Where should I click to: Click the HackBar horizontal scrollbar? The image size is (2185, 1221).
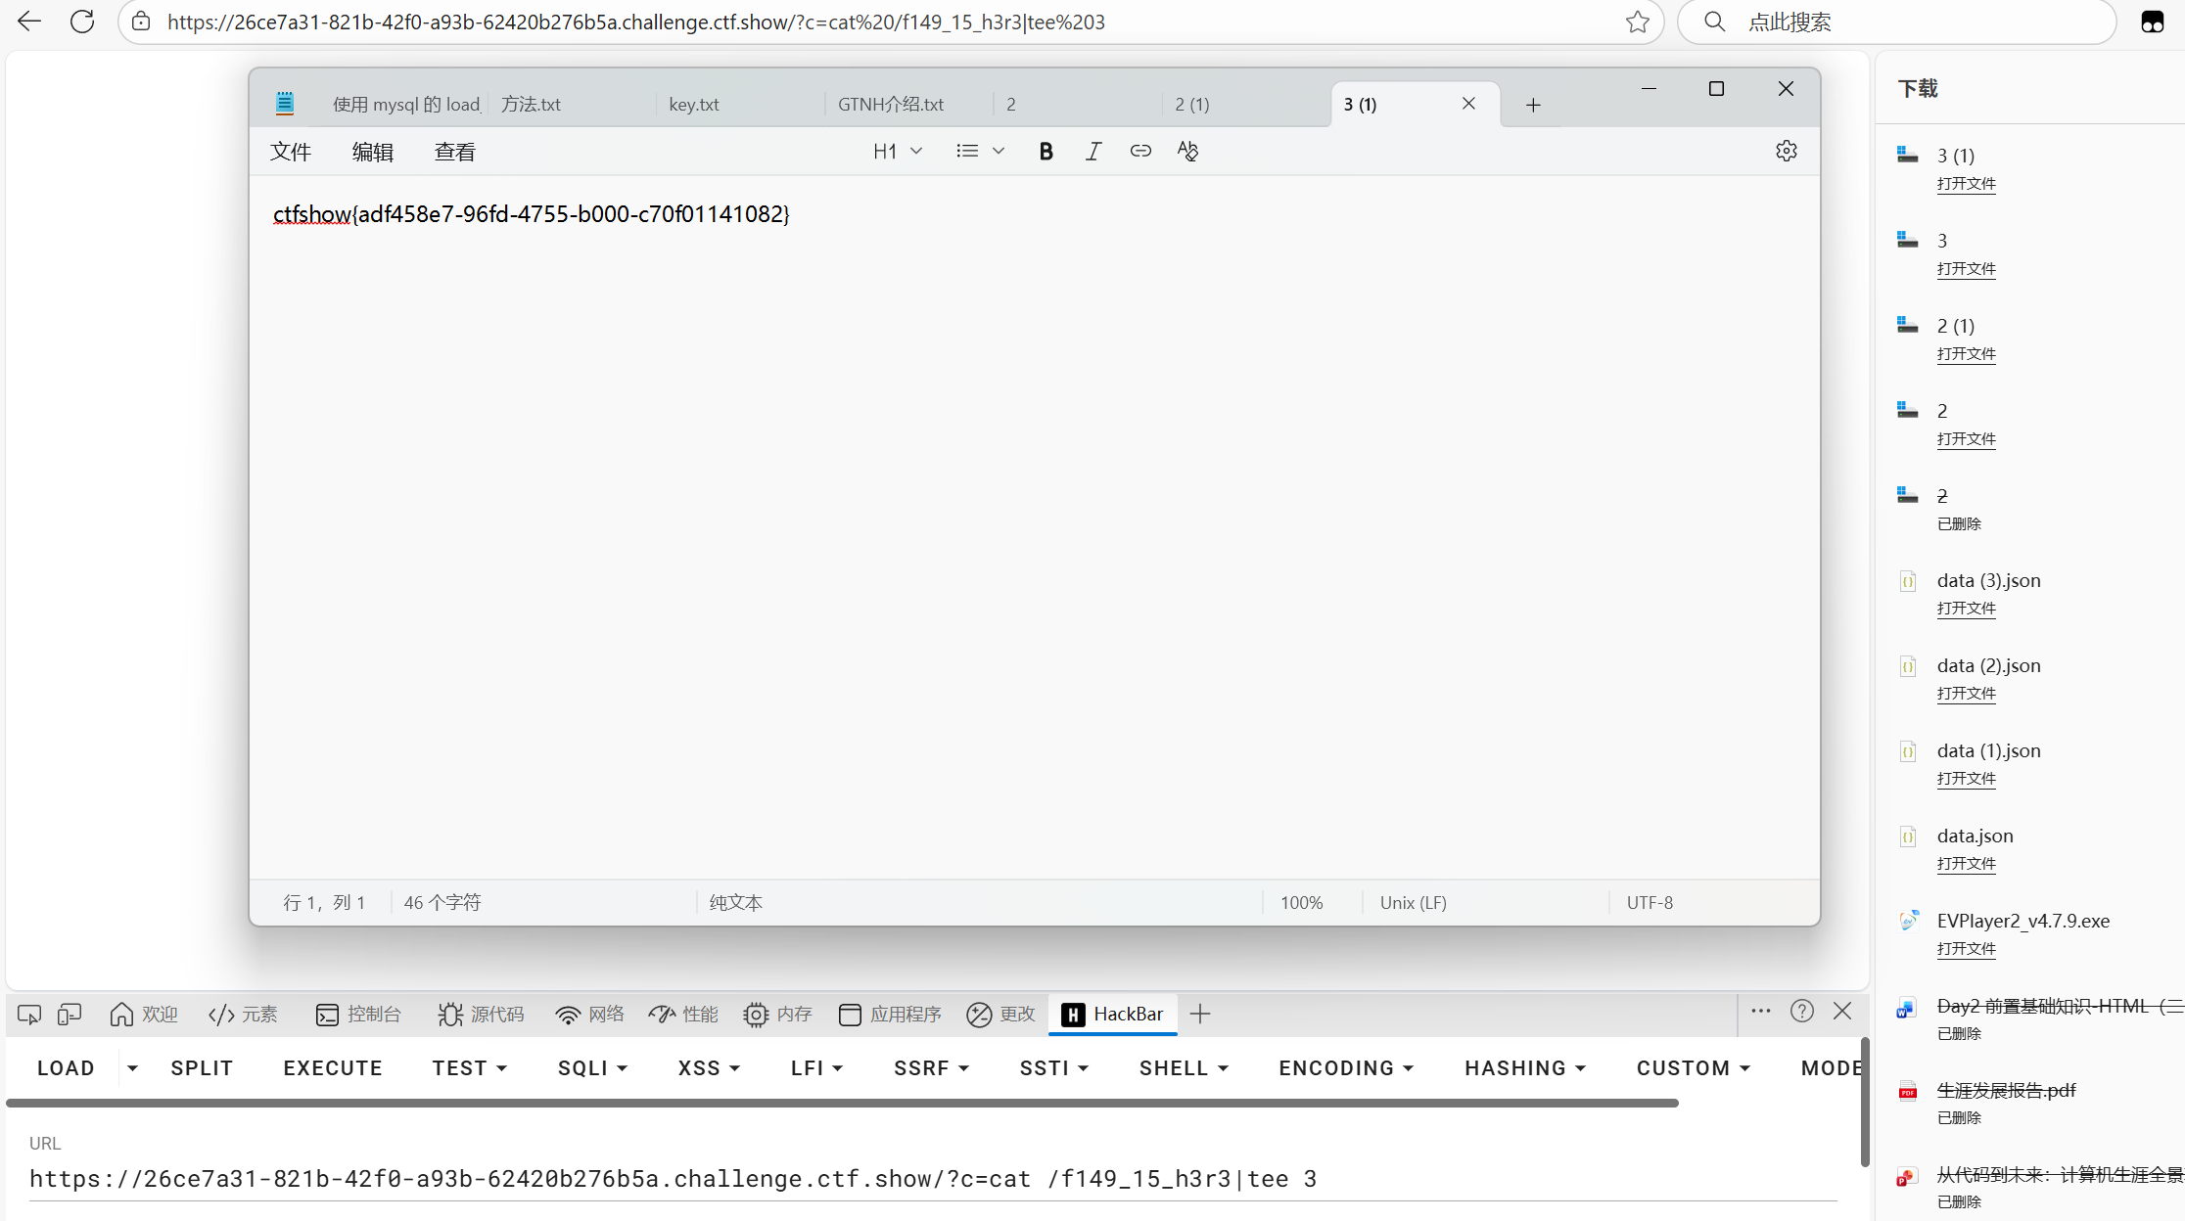[x=842, y=1103]
